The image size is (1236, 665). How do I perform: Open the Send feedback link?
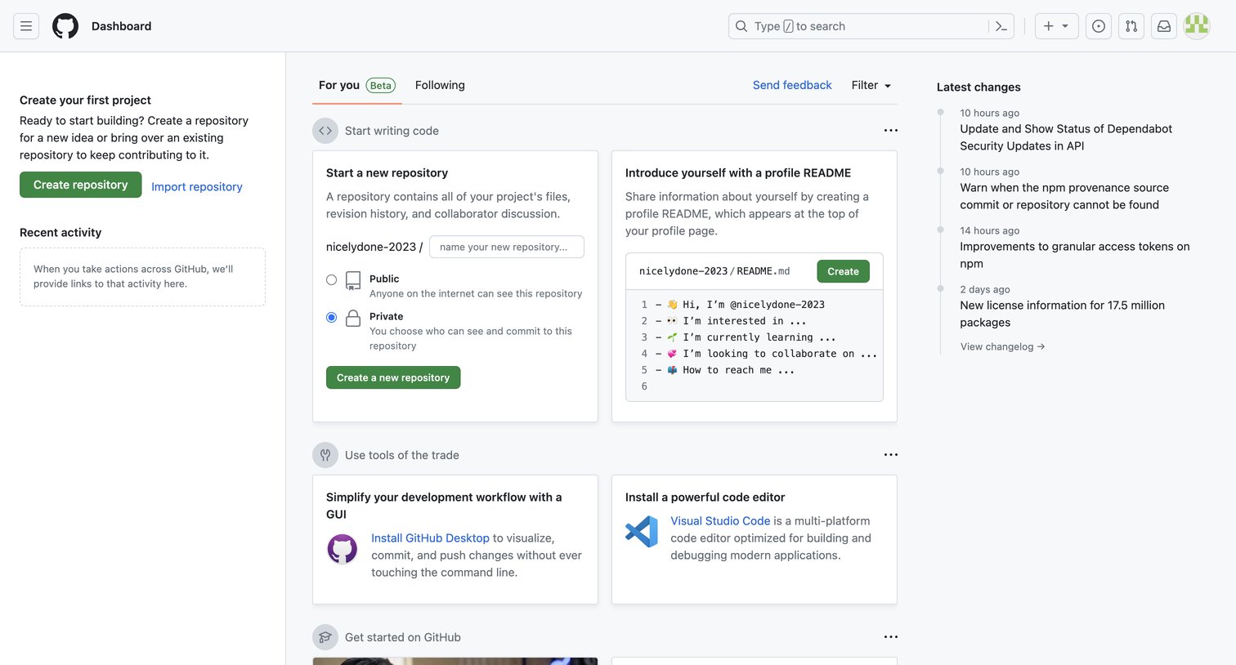[x=792, y=85]
